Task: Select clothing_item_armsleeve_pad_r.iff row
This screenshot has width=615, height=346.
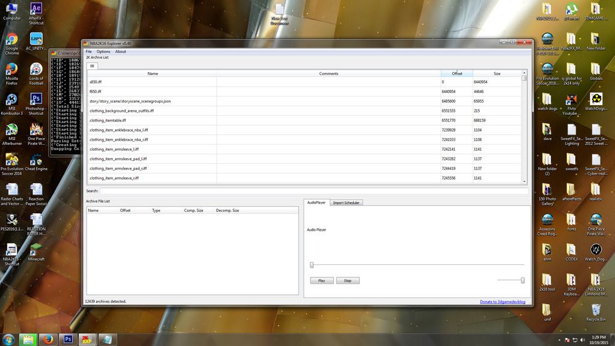Action: 304,168
